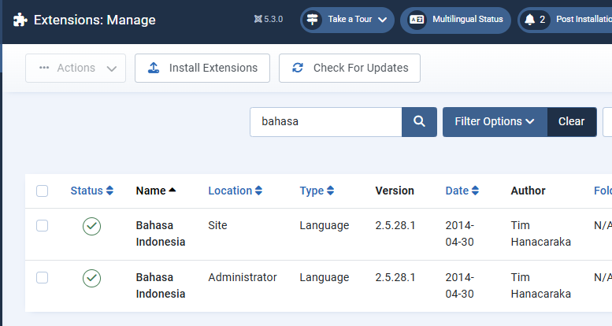Toggle status of Bahasa Indonesia Administrator row
The image size is (612, 326).
pos(92,278)
